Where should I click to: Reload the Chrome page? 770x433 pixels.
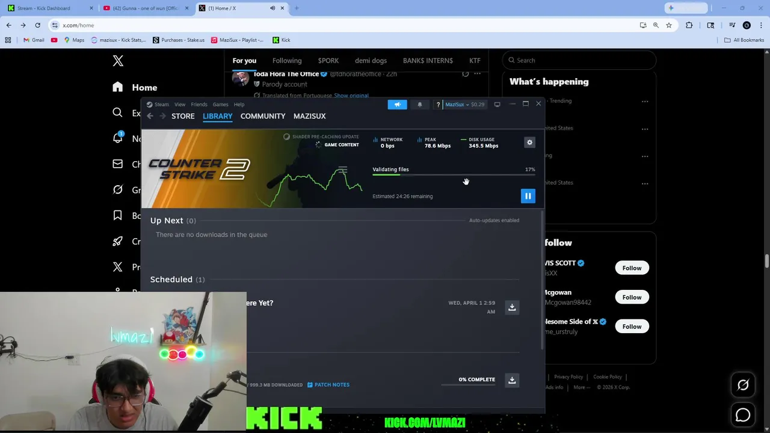point(37,25)
